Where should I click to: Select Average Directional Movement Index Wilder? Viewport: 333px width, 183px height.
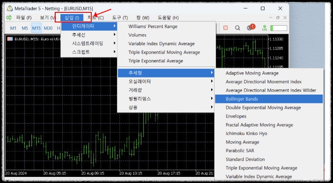tap(271, 90)
